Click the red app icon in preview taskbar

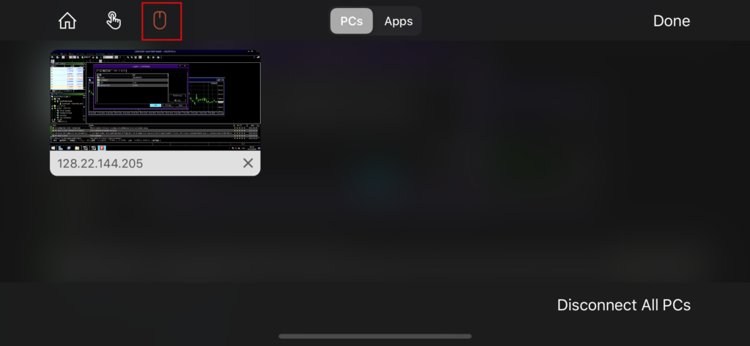tap(103, 148)
